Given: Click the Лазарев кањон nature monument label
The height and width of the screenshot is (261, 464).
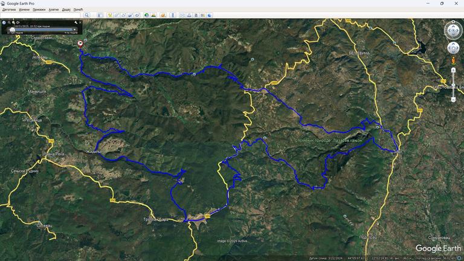Looking at the screenshot, I should [329, 141].
